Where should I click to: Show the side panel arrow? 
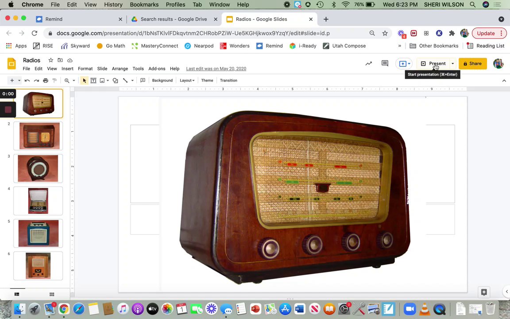[506, 292]
